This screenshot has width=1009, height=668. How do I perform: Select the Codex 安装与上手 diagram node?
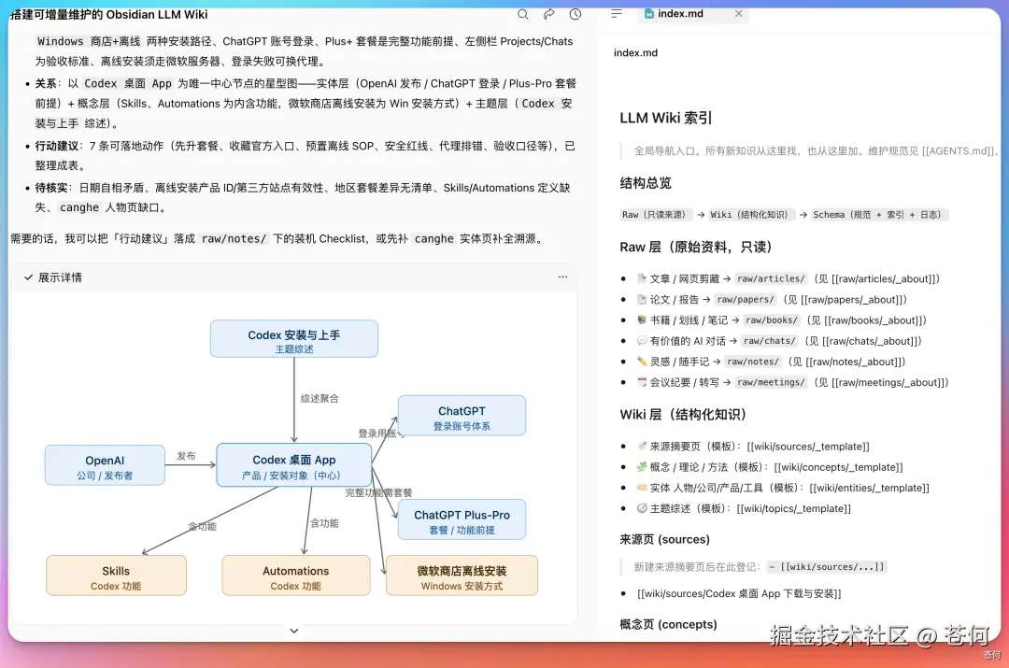(x=294, y=338)
